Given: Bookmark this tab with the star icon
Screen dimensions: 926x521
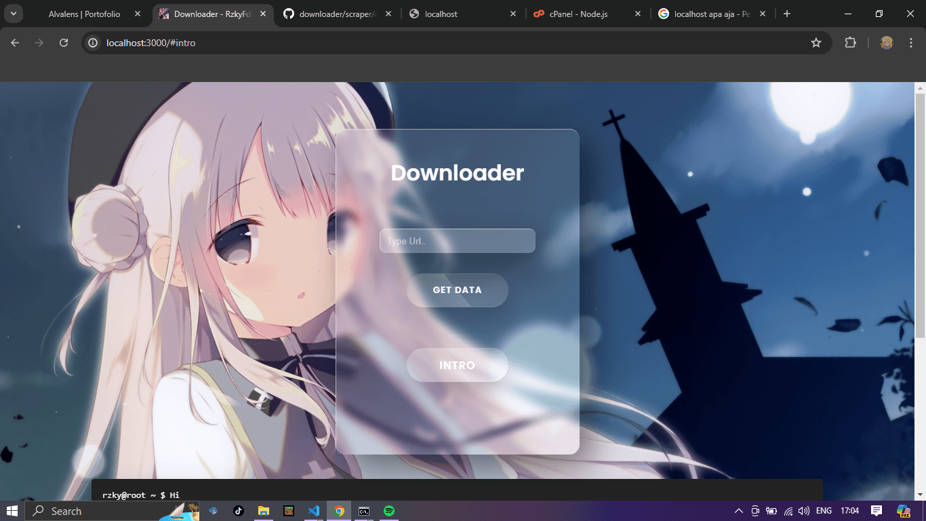Looking at the screenshot, I should [816, 43].
